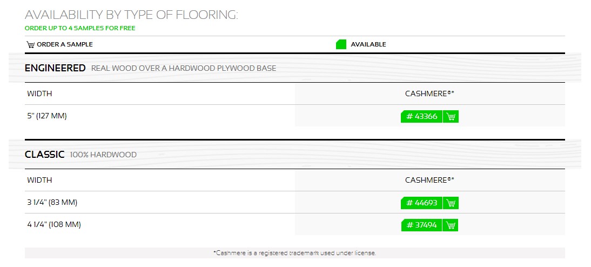Click the cart icon beside # 43366
Viewport: 591px width, 267px height.
[x=451, y=117]
